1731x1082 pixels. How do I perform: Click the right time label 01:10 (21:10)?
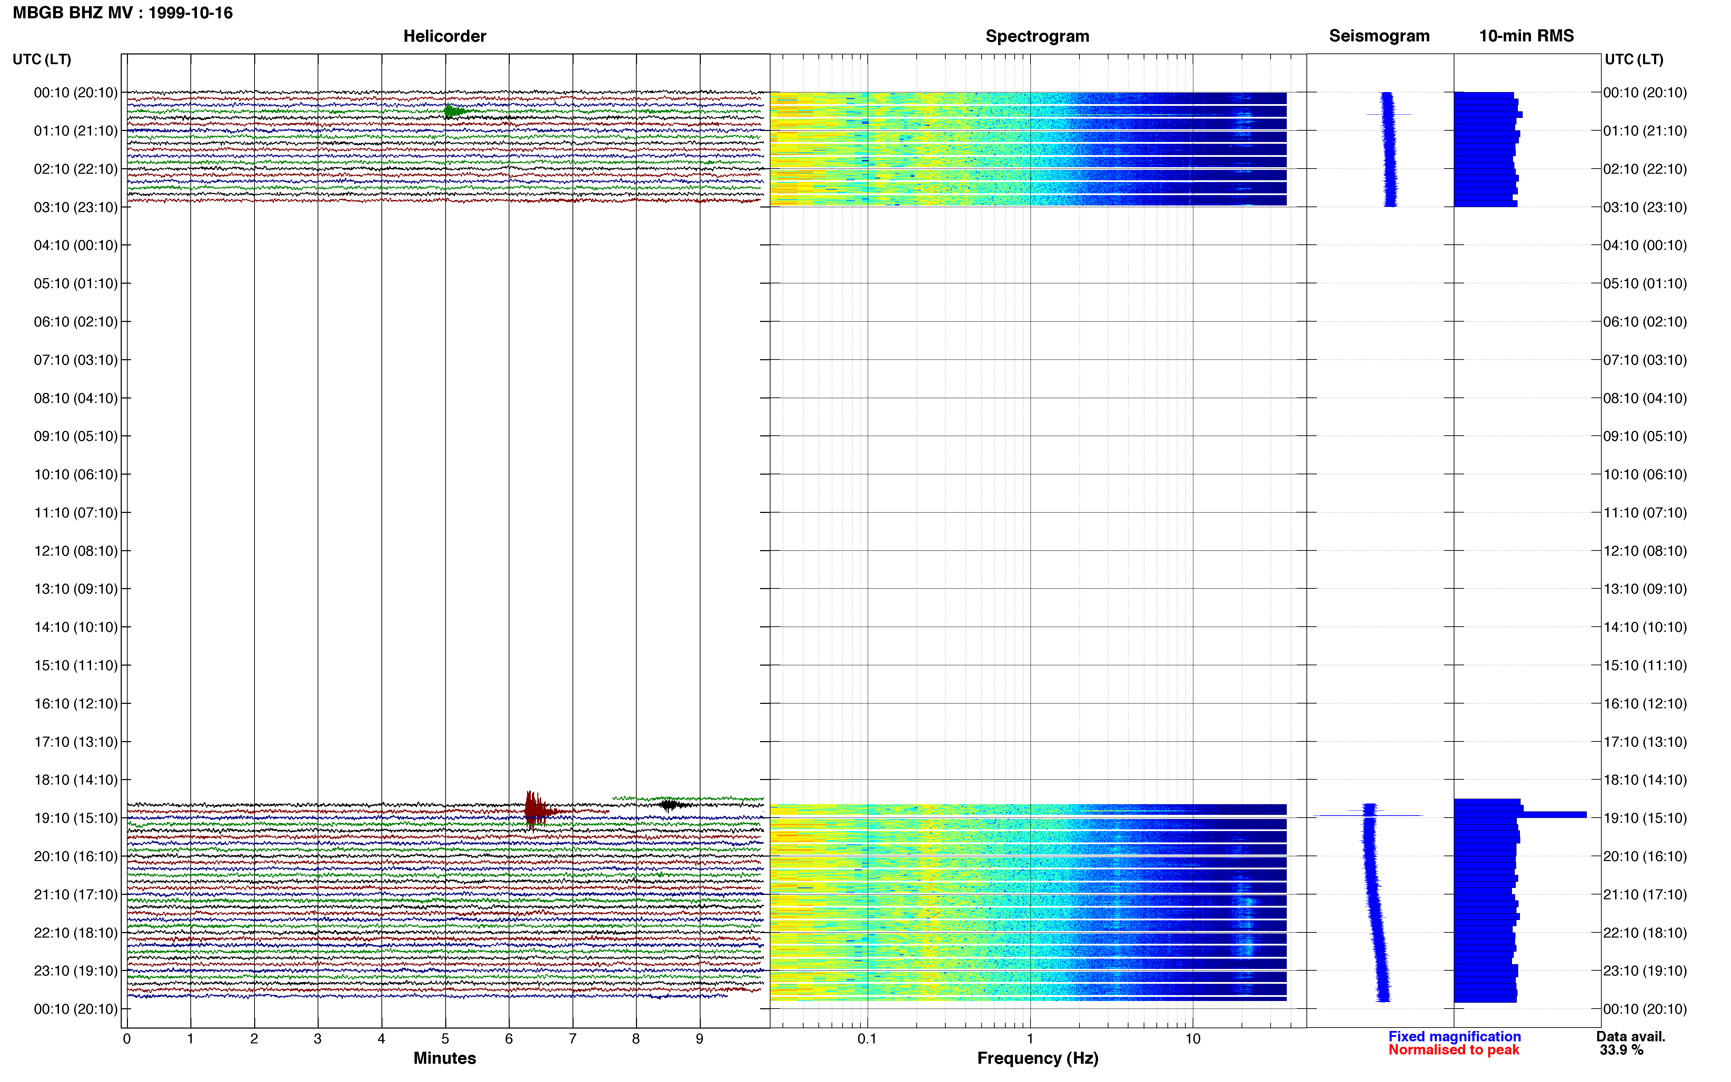(x=1644, y=131)
